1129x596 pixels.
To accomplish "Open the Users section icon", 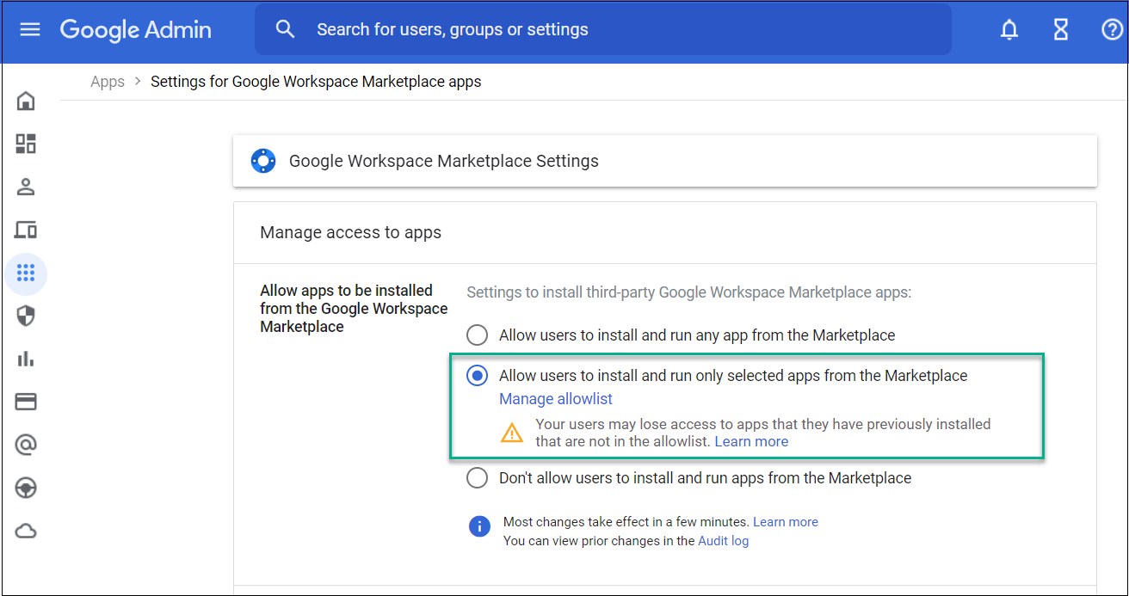I will pyautogui.click(x=26, y=187).
